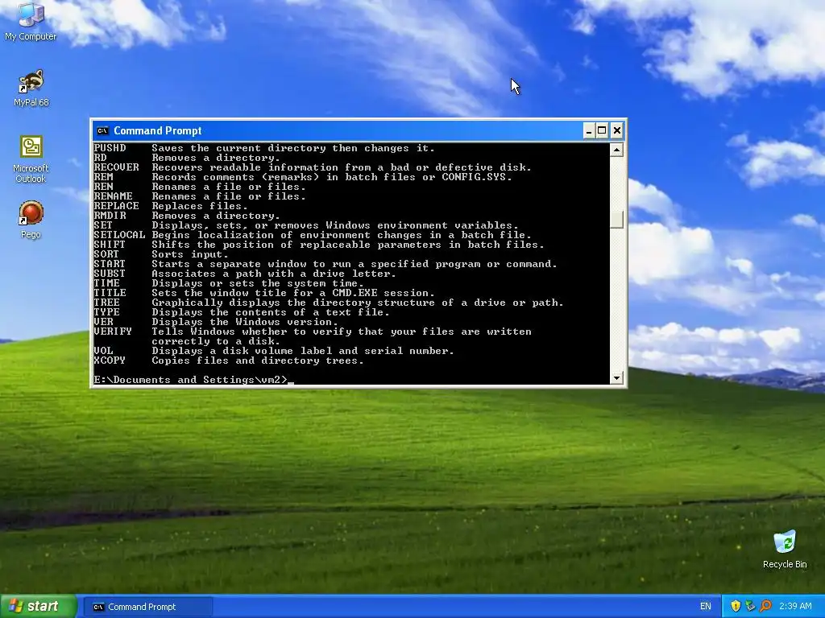Screen dimensions: 825x618
Task: Click the SHIFT command text
Action: [x=110, y=245]
